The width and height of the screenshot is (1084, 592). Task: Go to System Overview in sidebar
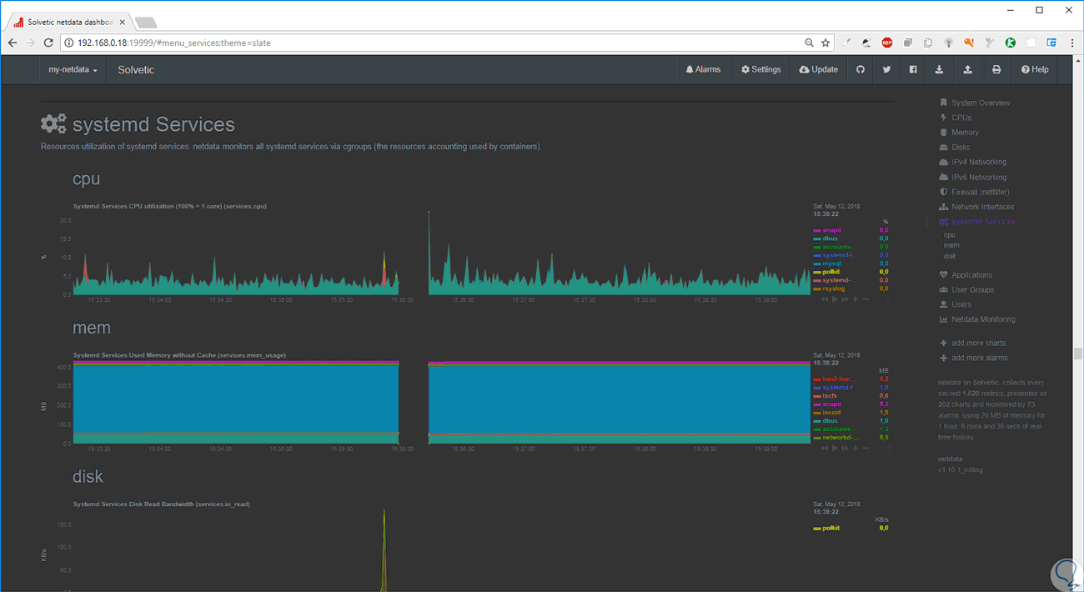coord(980,103)
